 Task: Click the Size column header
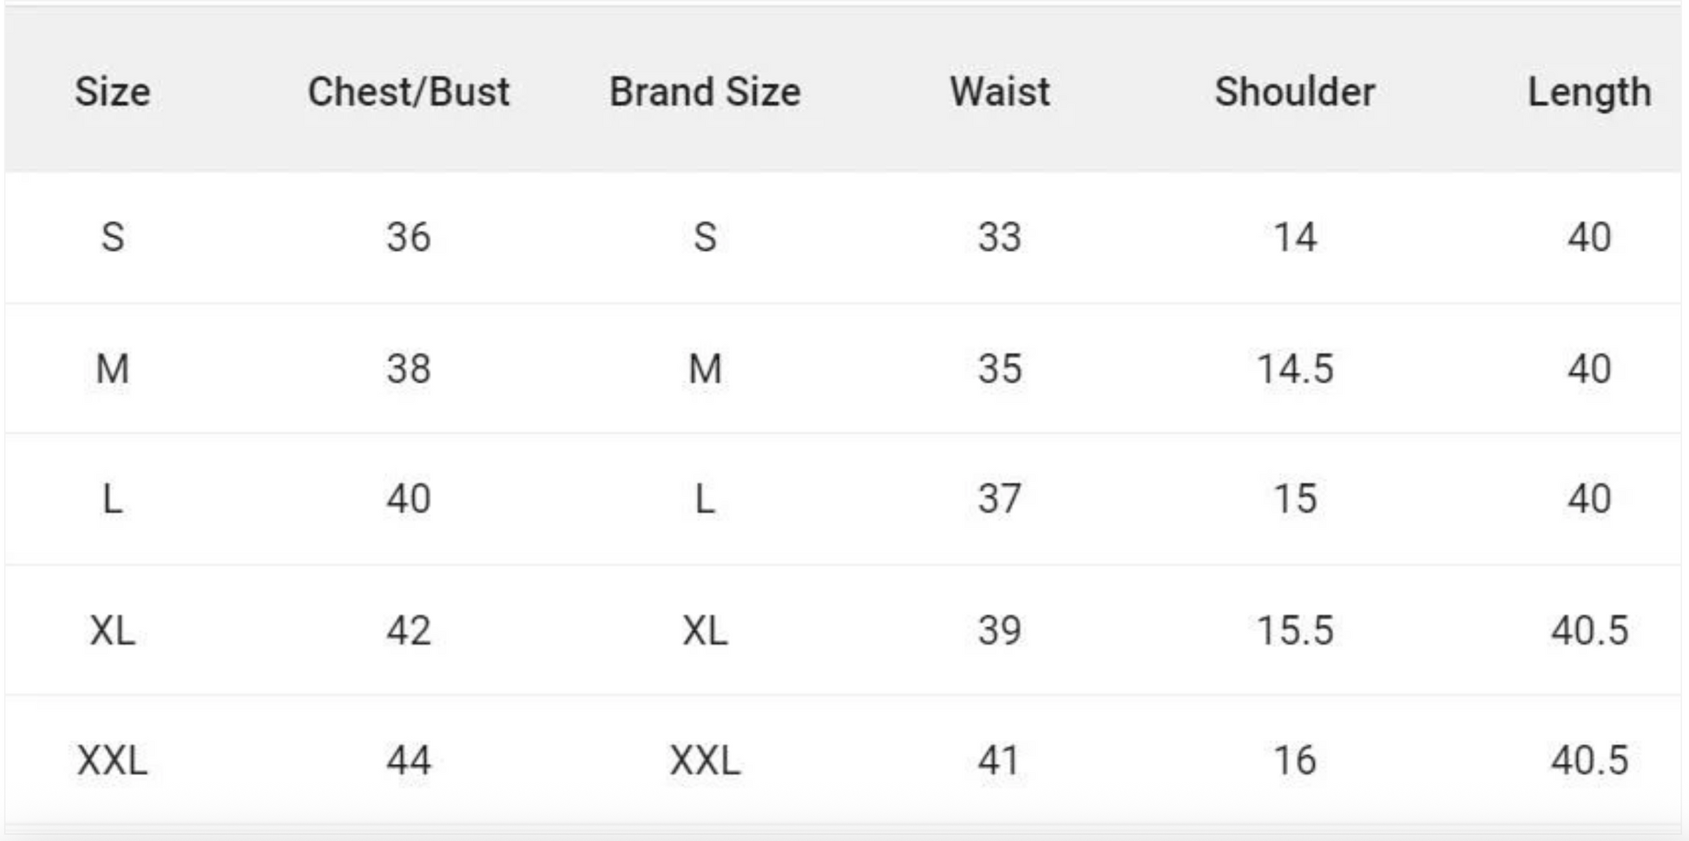(112, 92)
